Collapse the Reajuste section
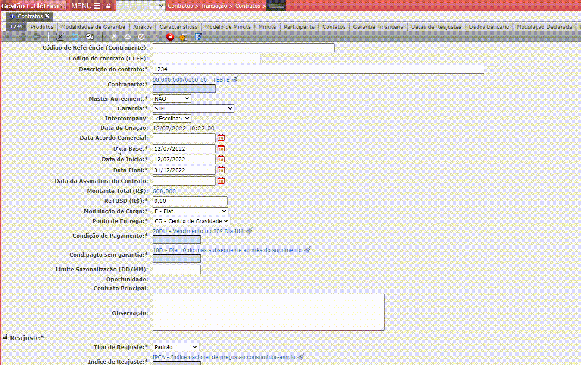This screenshot has height=365, width=581. [5, 337]
